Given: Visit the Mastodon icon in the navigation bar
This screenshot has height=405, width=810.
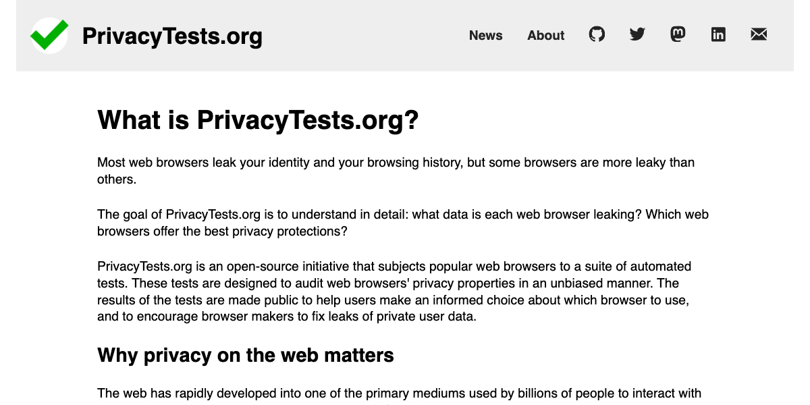Looking at the screenshot, I should coord(678,34).
